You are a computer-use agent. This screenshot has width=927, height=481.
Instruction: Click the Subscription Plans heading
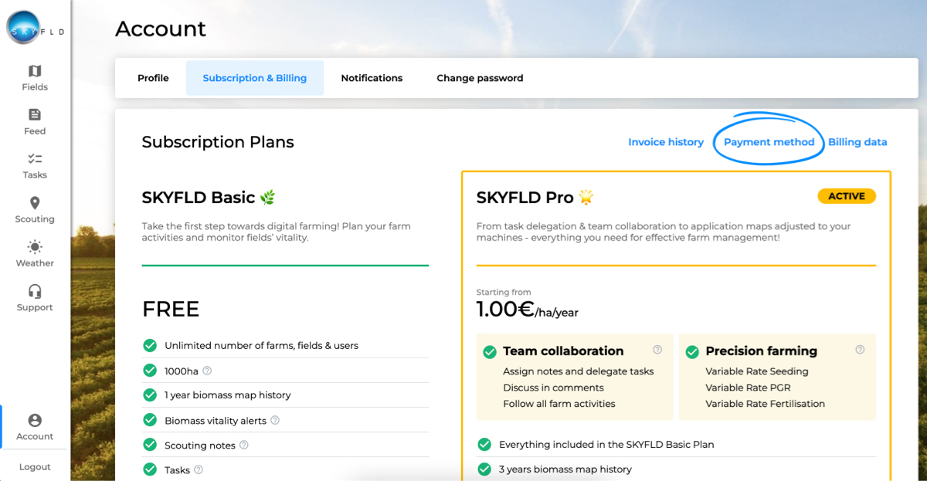coord(218,142)
